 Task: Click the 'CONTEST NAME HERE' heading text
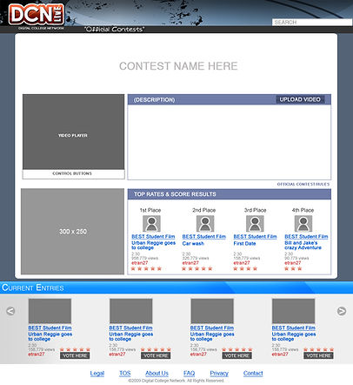[178, 66]
